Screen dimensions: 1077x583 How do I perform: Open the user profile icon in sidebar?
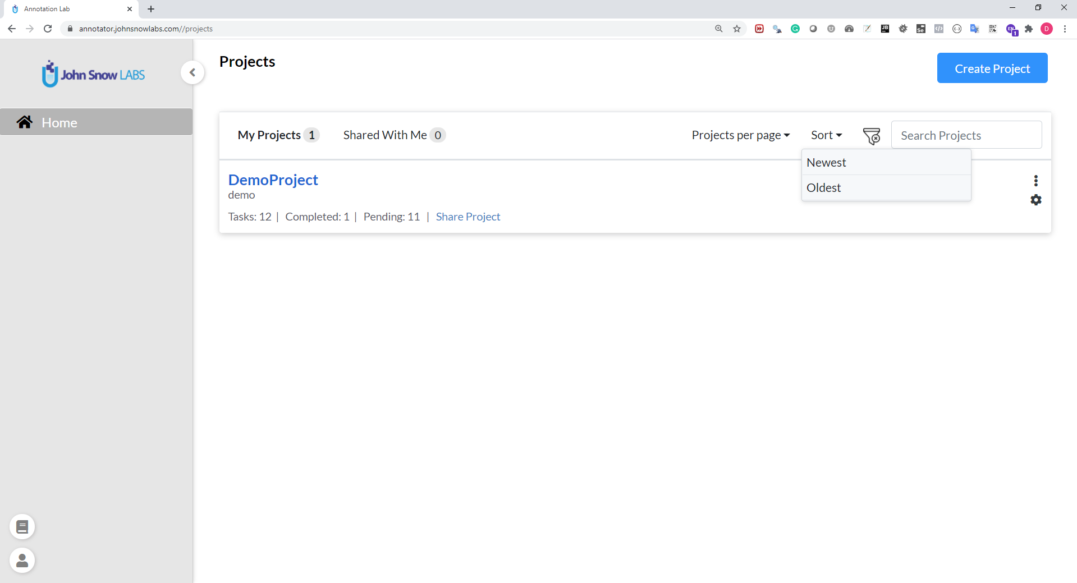22,561
